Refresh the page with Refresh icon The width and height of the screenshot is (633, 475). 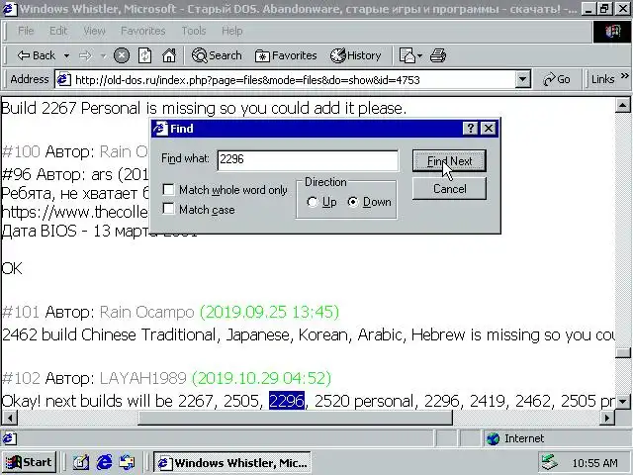[x=145, y=55]
